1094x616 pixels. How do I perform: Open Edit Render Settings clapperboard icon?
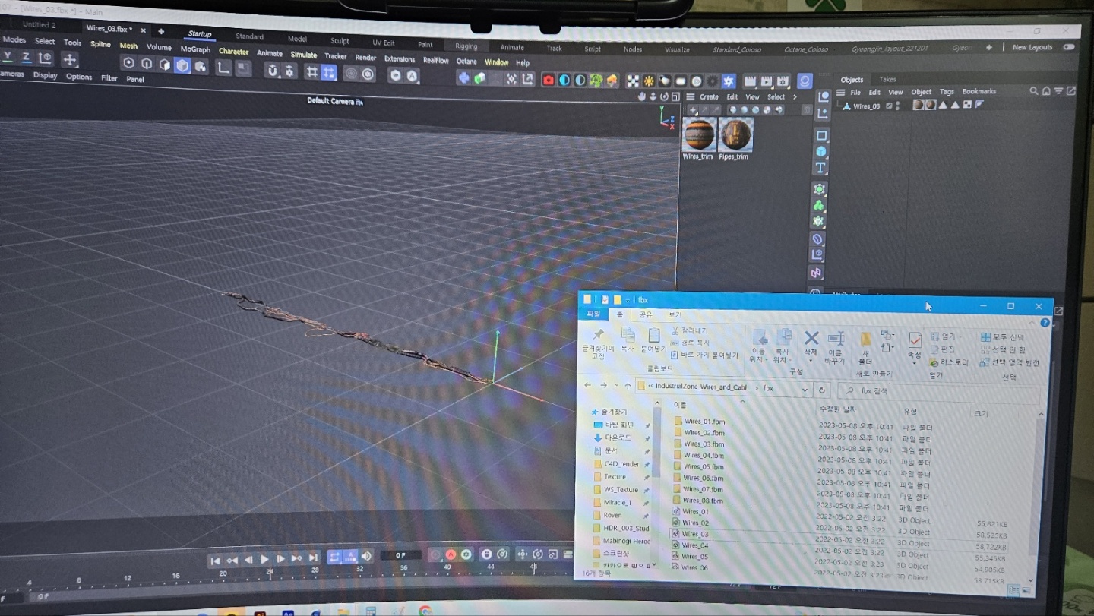(782, 81)
